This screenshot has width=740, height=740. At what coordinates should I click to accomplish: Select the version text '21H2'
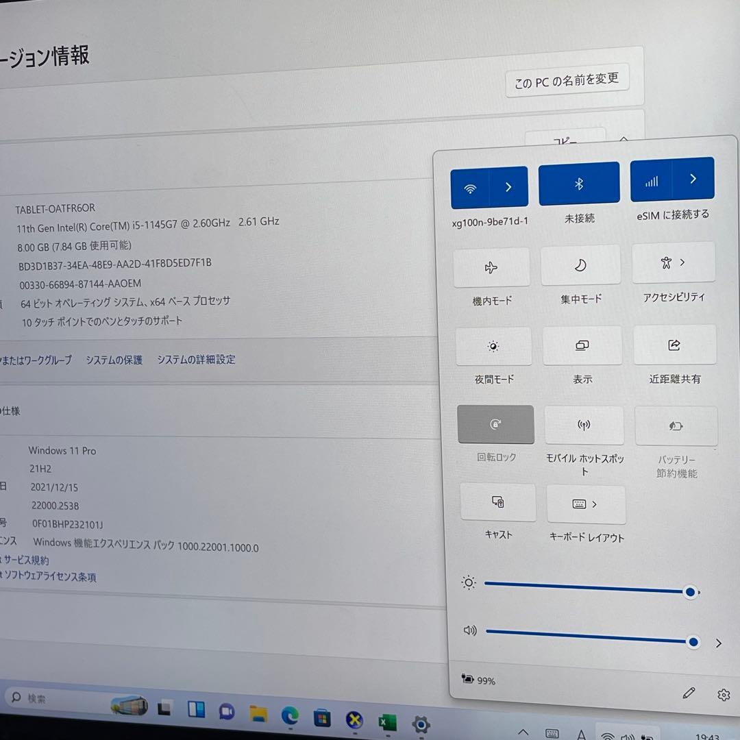coord(40,469)
